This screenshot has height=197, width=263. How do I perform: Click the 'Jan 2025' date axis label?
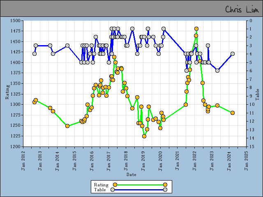point(246,161)
